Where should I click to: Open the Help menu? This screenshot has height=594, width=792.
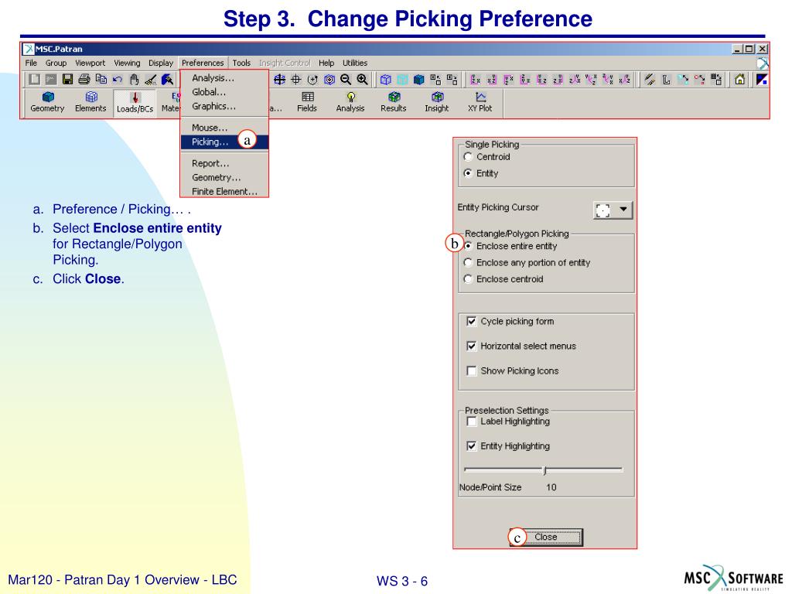coord(326,63)
